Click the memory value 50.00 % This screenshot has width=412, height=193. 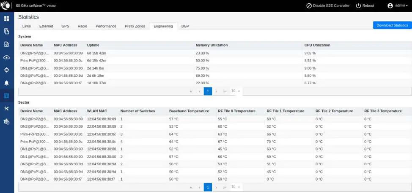point(202,61)
